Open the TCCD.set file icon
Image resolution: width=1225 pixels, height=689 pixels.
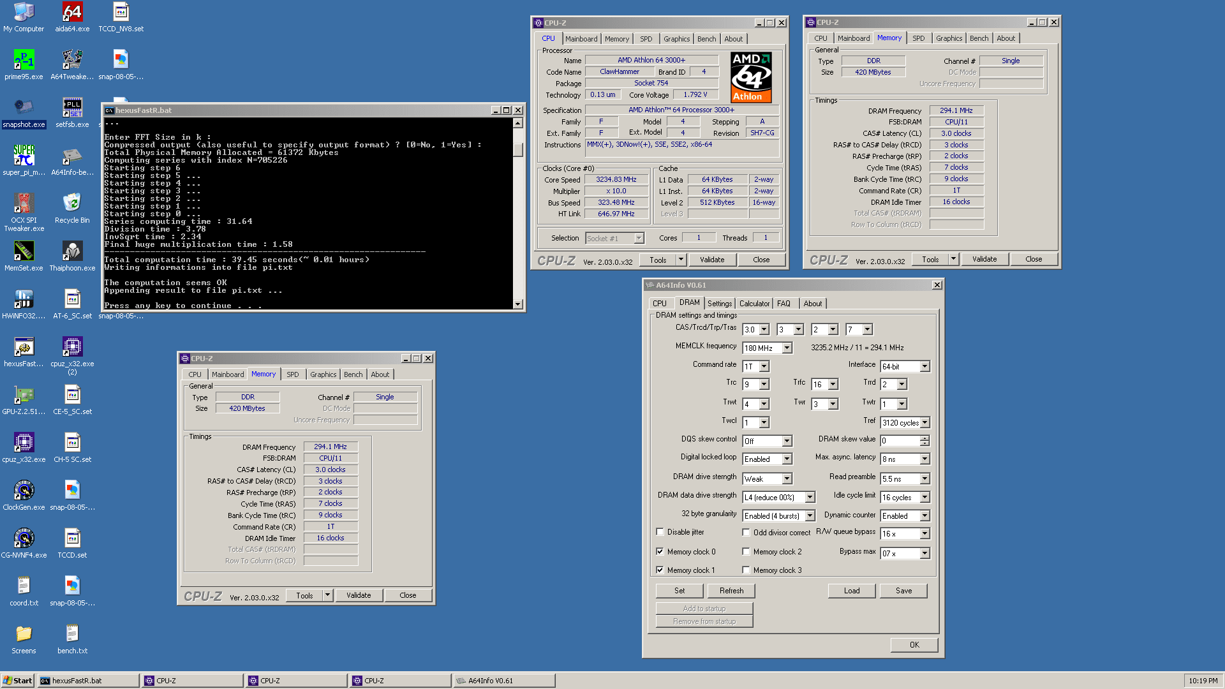click(72, 544)
